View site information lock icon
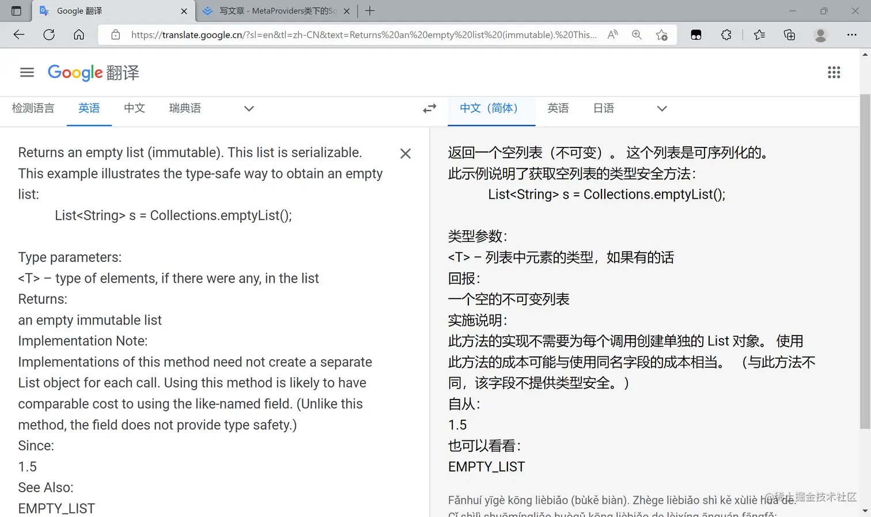Viewport: 871px width, 517px height. click(x=116, y=35)
